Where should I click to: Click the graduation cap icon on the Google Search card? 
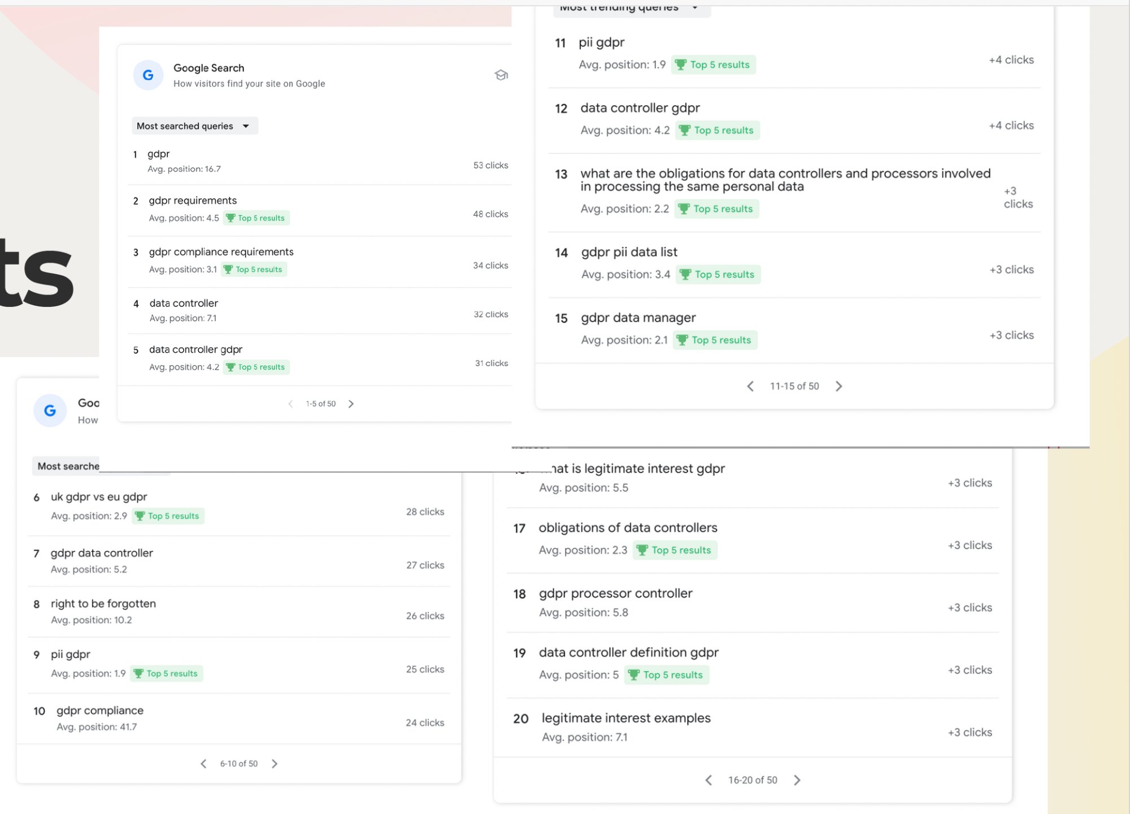502,75
